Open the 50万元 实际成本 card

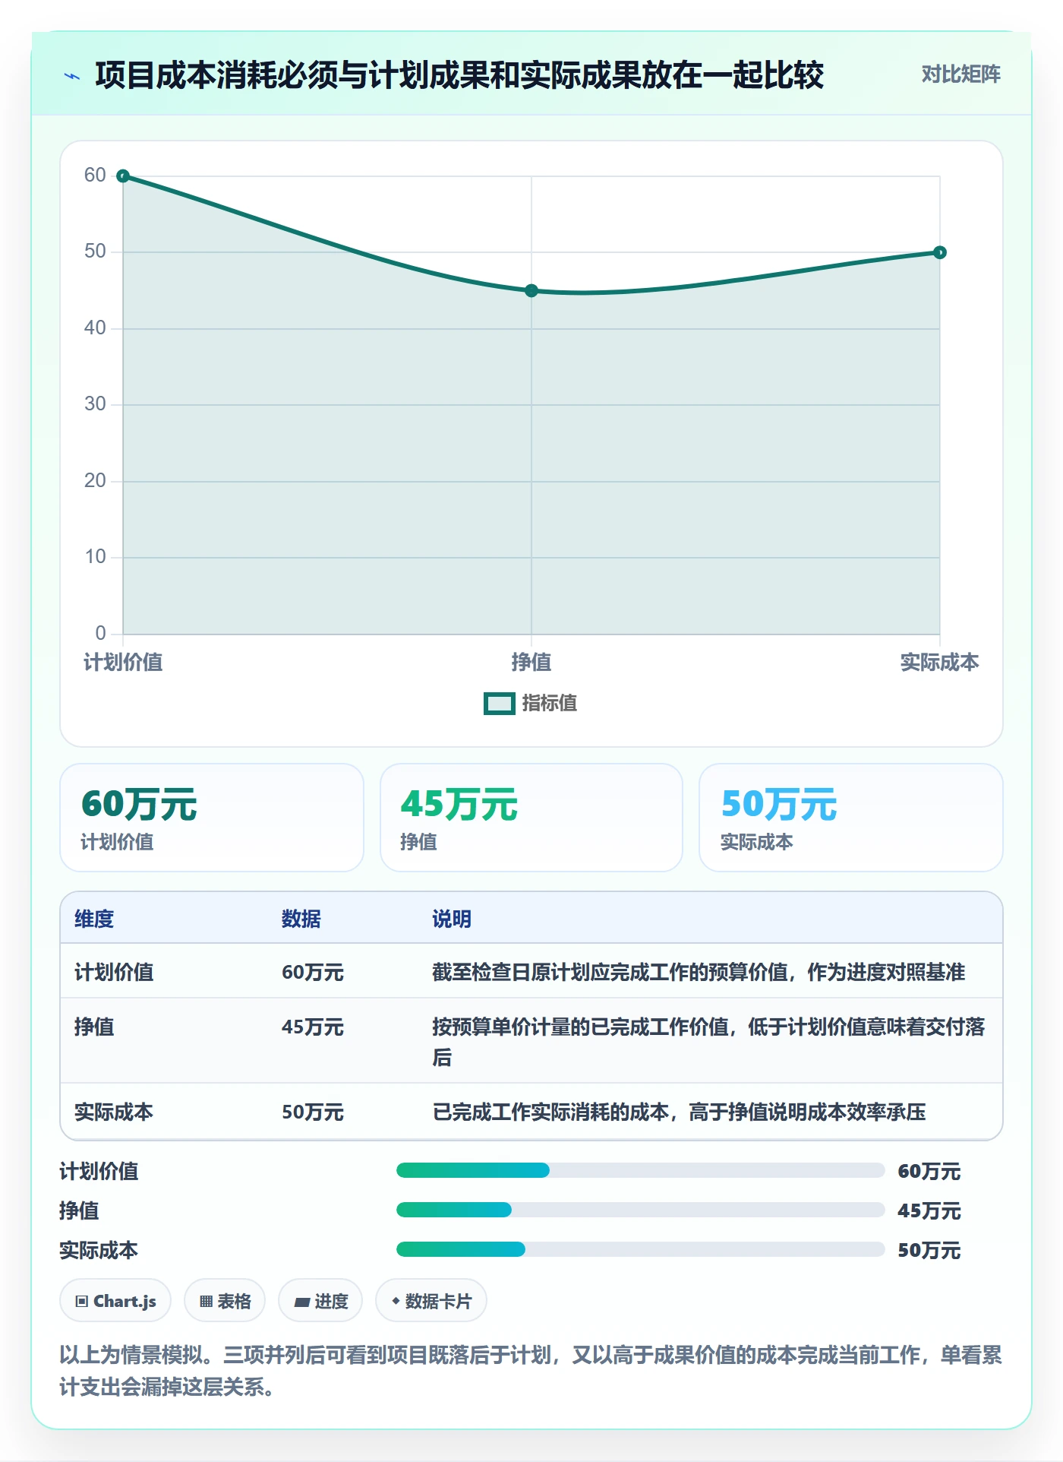coord(851,818)
